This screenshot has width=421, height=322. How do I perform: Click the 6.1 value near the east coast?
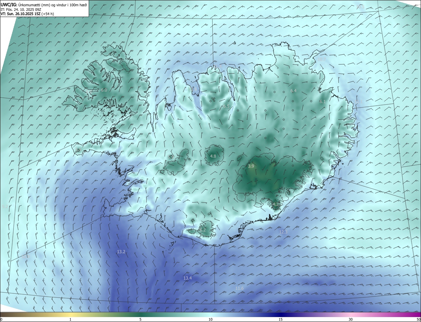point(322,102)
